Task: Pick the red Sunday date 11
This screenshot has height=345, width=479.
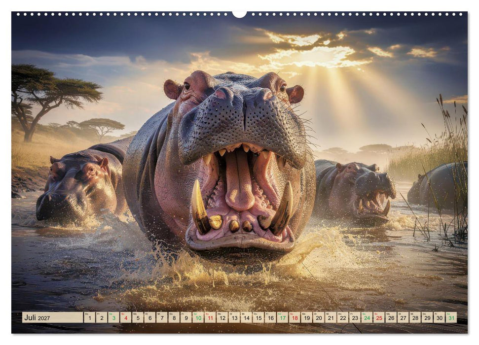Action: pyautogui.click(x=210, y=317)
